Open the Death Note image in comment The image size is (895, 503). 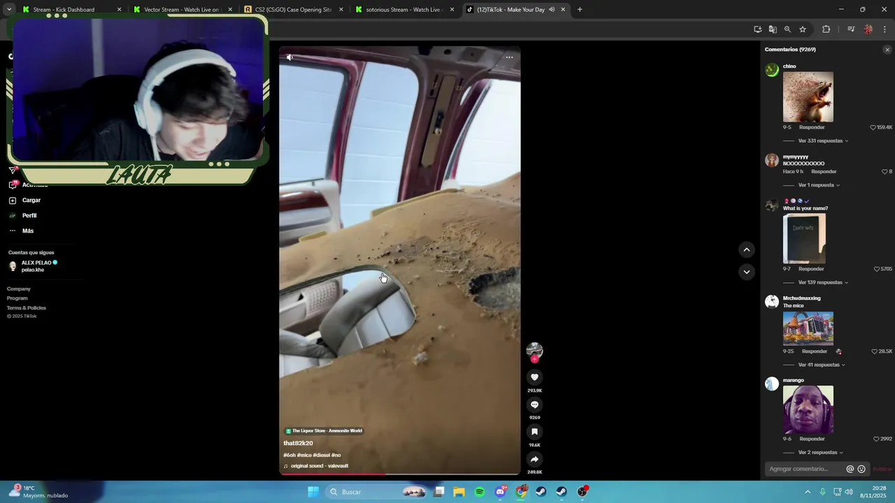coord(804,239)
